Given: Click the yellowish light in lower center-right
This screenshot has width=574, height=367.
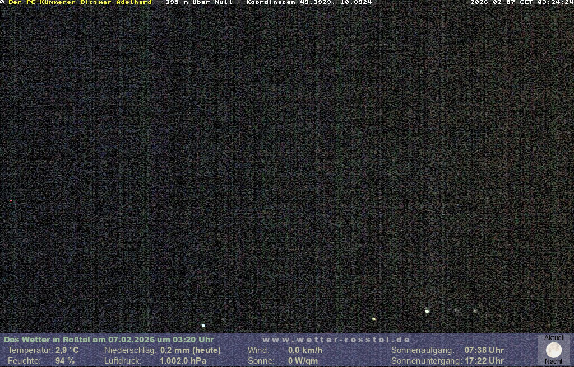Looking at the screenshot, I should tap(374, 319).
